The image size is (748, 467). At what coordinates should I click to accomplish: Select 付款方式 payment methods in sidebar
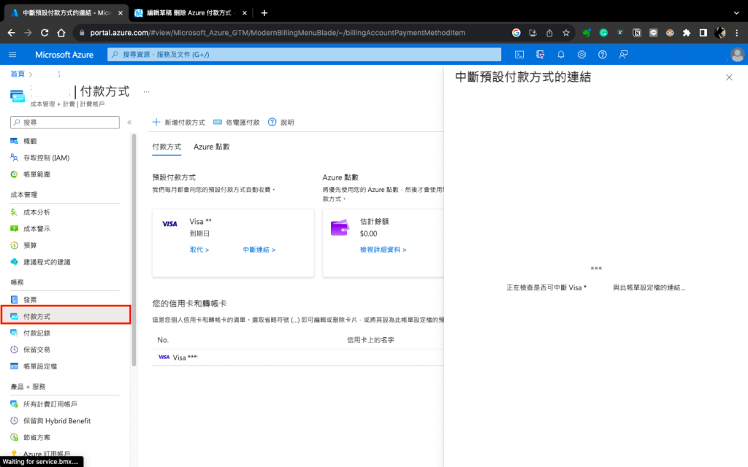[x=66, y=317]
